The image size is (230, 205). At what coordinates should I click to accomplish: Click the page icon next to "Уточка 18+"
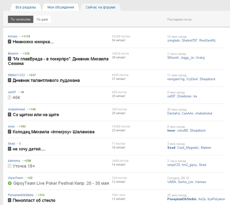[10, 166]
